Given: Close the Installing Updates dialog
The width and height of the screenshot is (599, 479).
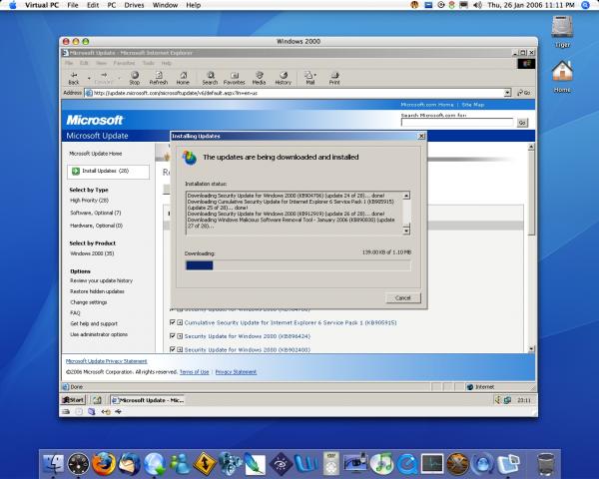Looking at the screenshot, I should (x=421, y=136).
